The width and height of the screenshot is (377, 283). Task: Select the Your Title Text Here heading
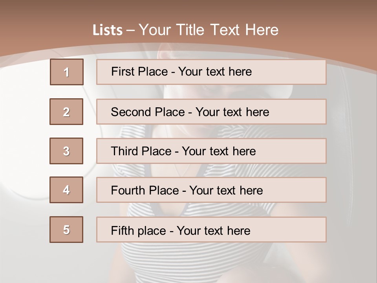click(209, 30)
